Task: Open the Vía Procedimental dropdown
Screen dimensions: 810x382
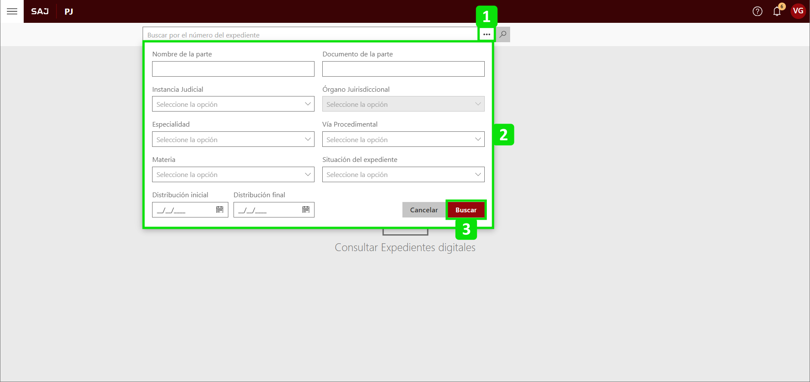Action: tap(403, 140)
